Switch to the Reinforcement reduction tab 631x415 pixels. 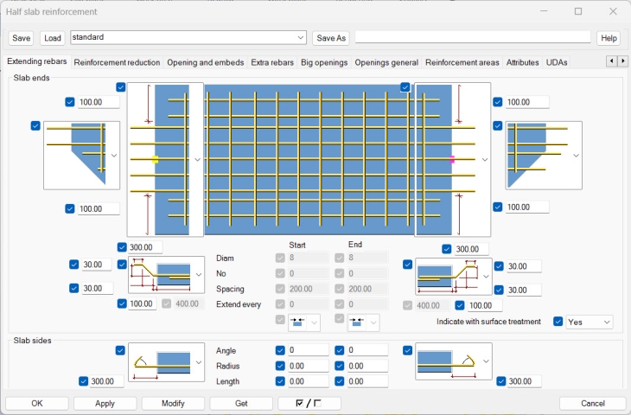tap(117, 62)
